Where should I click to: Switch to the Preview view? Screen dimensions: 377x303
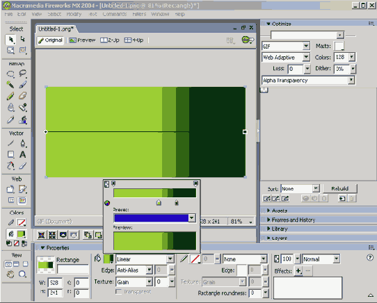[83, 40]
